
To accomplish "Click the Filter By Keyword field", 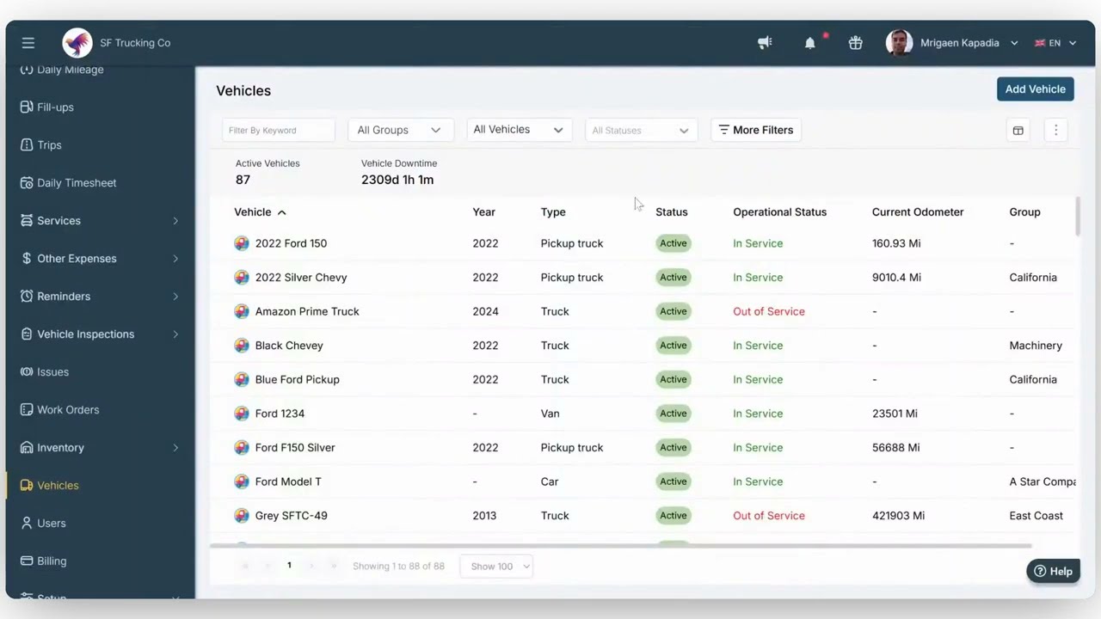I will click(x=278, y=130).
